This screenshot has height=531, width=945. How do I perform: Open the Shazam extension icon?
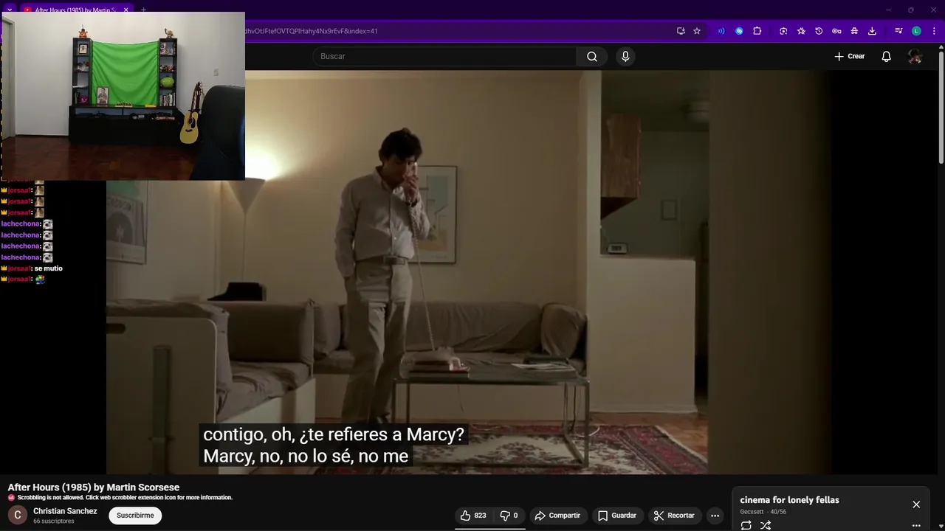pos(739,31)
